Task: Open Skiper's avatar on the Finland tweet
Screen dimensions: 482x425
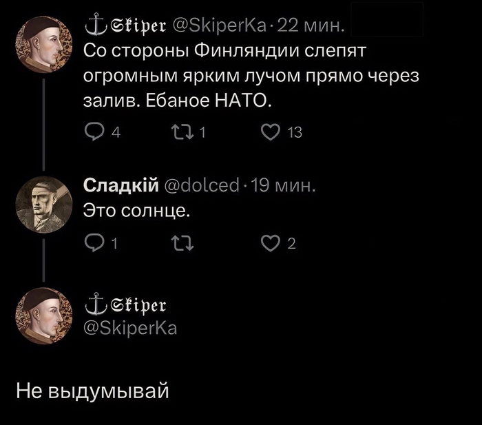Action: tap(44, 44)
